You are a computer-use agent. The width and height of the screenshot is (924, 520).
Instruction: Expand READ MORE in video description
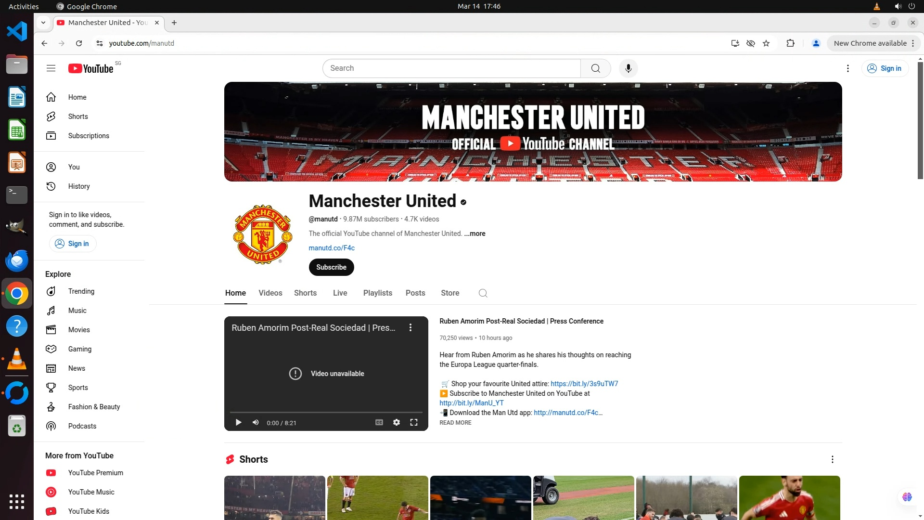pyautogui.click(x=455, y=423)
